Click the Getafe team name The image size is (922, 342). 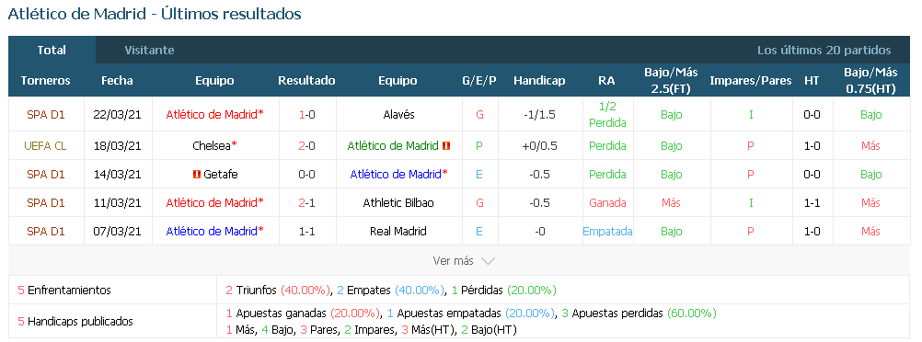point(221,175)
